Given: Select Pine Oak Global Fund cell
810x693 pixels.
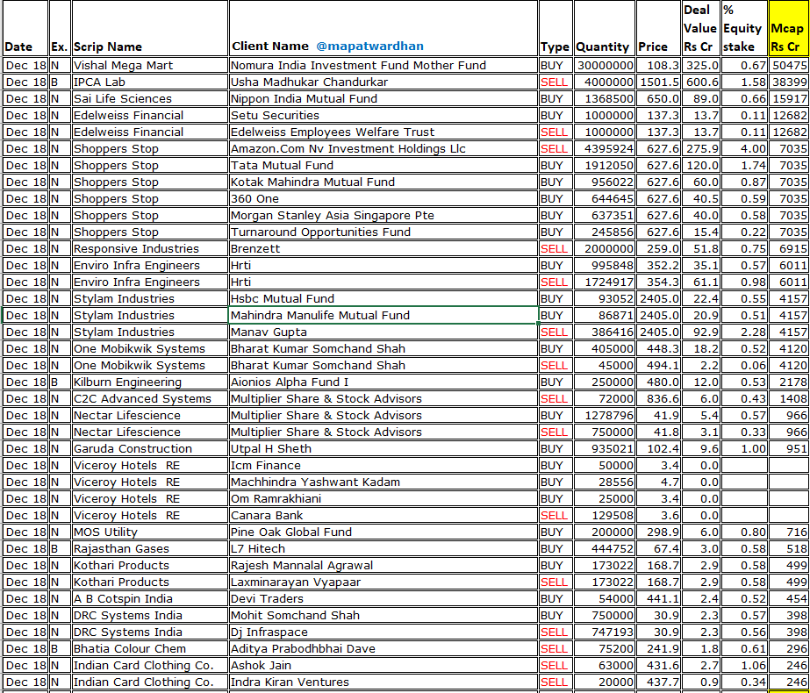Looking at the screenshot, I should tap(383, 532).
